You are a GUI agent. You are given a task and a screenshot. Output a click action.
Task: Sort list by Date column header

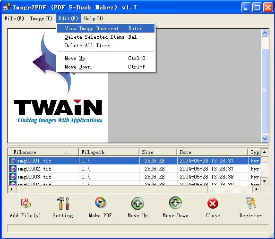pos(212,152)
